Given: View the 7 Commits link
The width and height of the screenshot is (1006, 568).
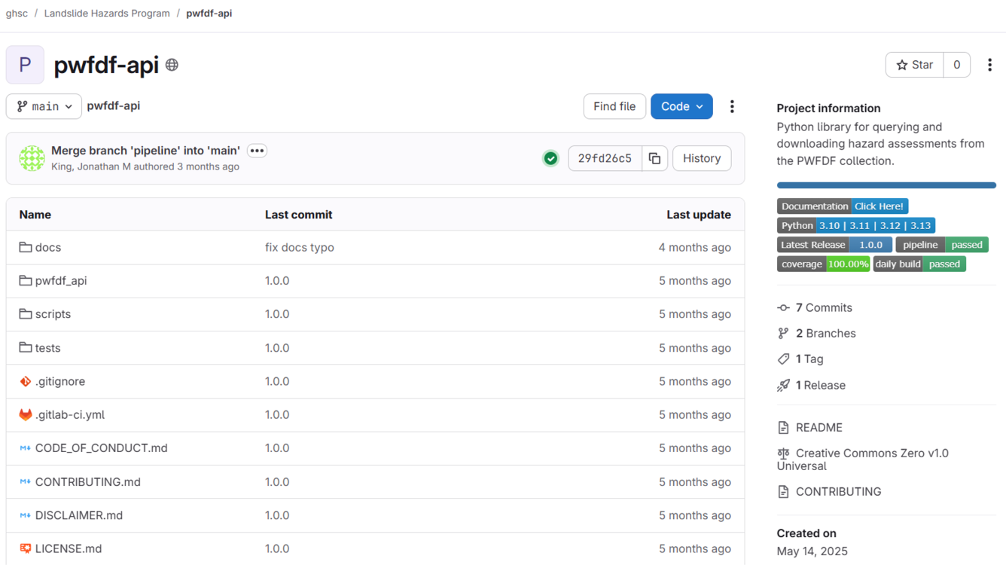Looking at the screenshot, I should (x=824, y=307).
